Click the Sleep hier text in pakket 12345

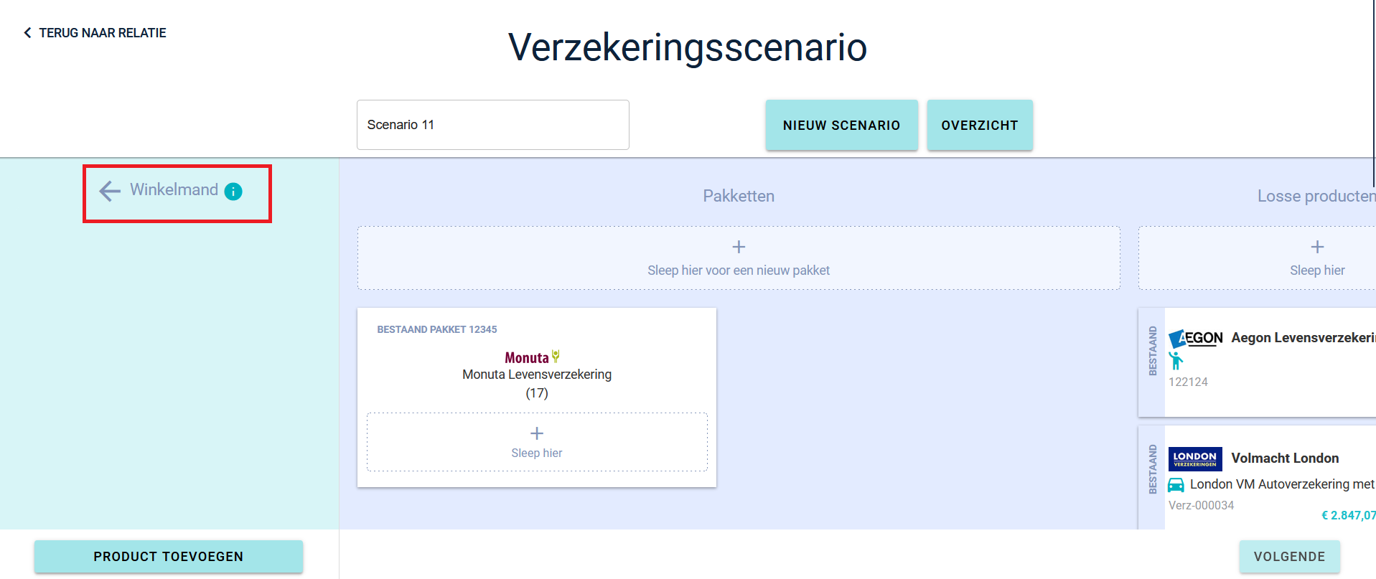[537, 453]
